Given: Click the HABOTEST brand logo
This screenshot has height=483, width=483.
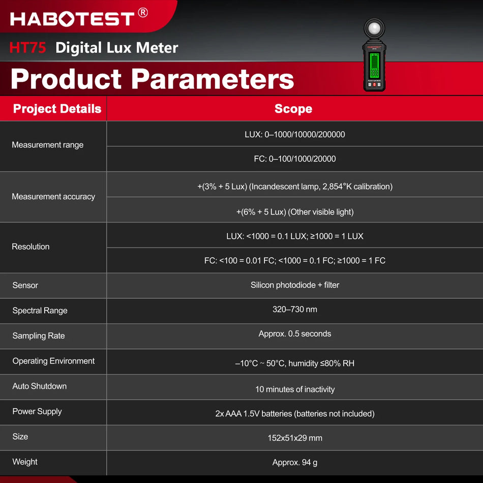Looking at the screenshot, I should click(x=79, y=18).
